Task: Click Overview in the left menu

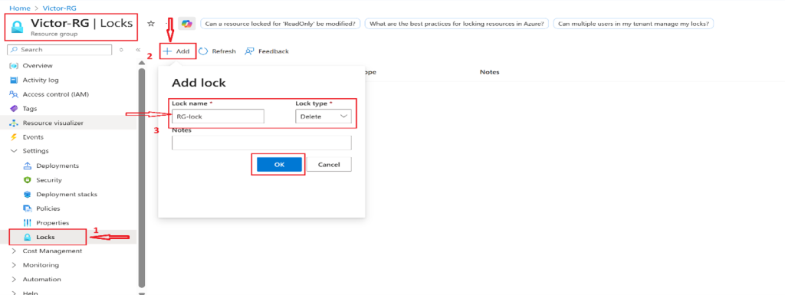Action: [38, 65]
